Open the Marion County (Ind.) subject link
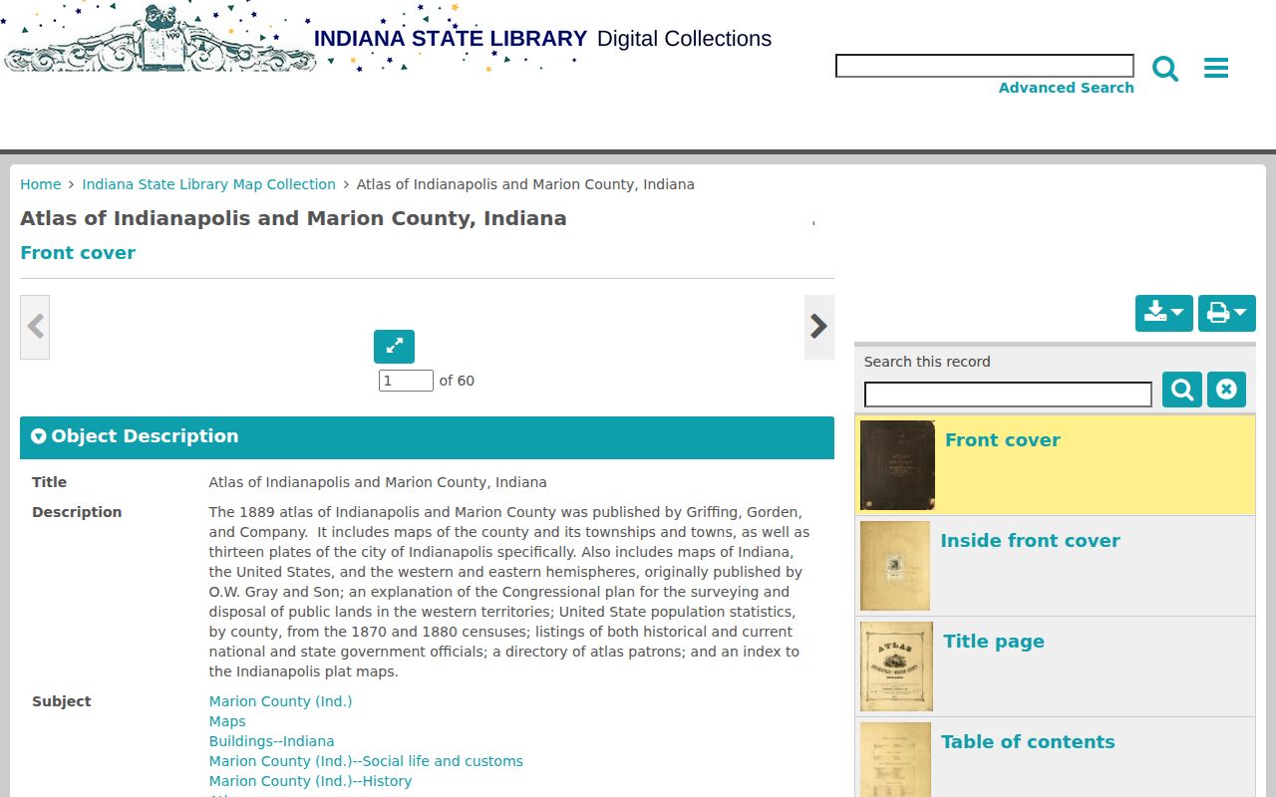The image size is (1276, 797). pyautogui.click(x=280, y=701)
